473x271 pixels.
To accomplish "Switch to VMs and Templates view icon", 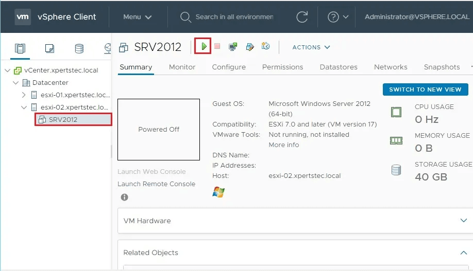I will coord(49,48).
